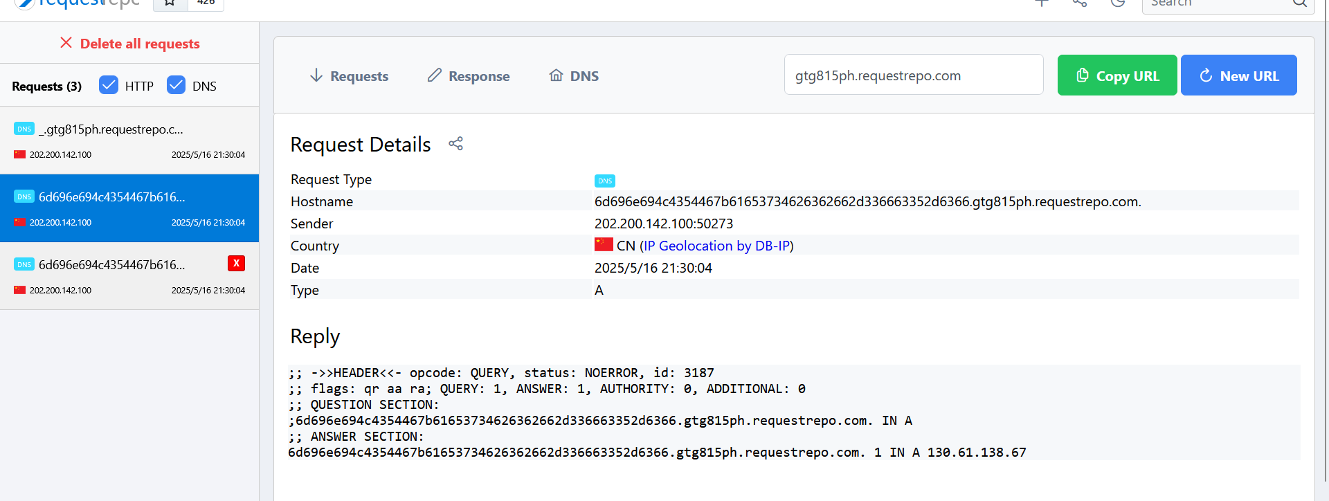The image size is (1329, 501).
Task: Click the Requests (3) label
Action: point(46,86)
